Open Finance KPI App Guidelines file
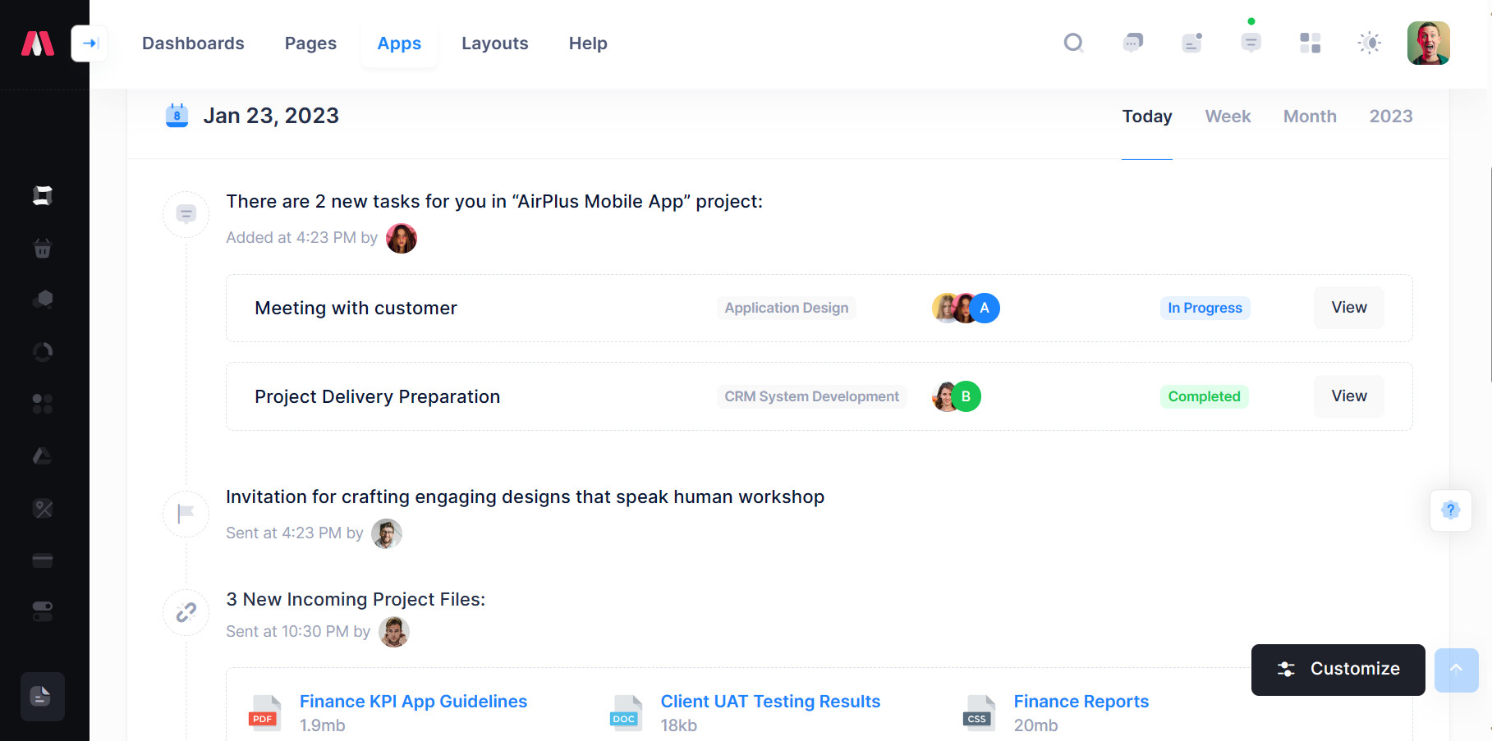 click(413, 702)
